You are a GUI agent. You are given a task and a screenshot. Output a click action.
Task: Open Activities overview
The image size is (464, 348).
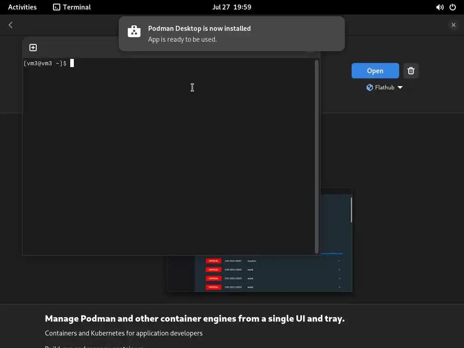click(x=22, y=7)
